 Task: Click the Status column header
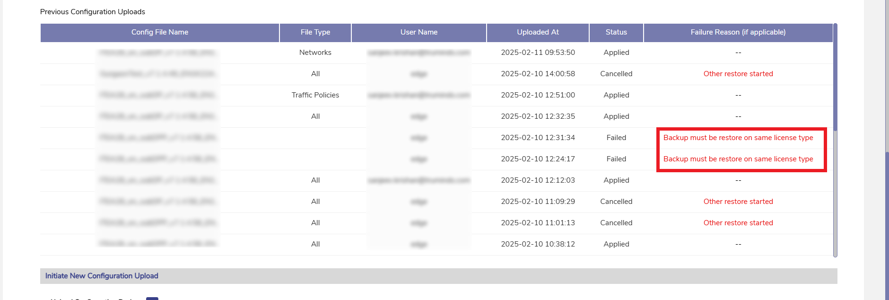[x=616, y=32]
